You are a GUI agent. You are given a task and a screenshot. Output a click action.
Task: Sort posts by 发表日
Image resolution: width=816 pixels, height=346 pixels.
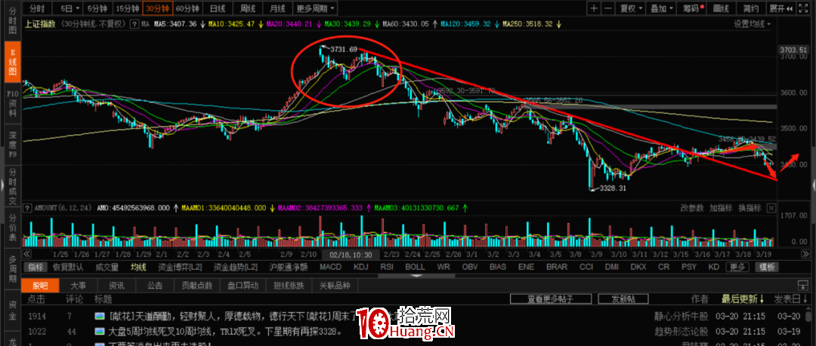(x=789, y=299)
